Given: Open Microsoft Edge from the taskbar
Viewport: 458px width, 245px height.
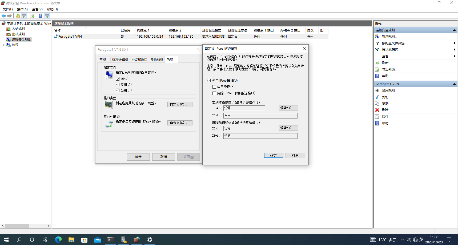Looking at the screenshot, I should coord(58,240).
